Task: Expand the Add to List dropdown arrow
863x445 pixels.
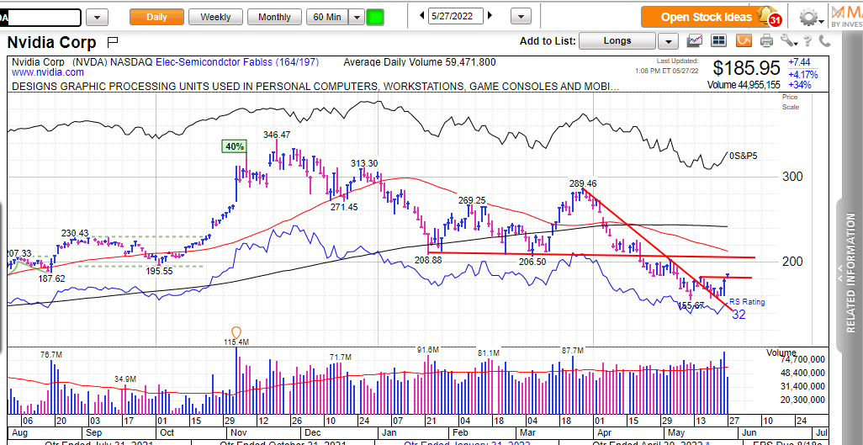Action: coord(668,40)
